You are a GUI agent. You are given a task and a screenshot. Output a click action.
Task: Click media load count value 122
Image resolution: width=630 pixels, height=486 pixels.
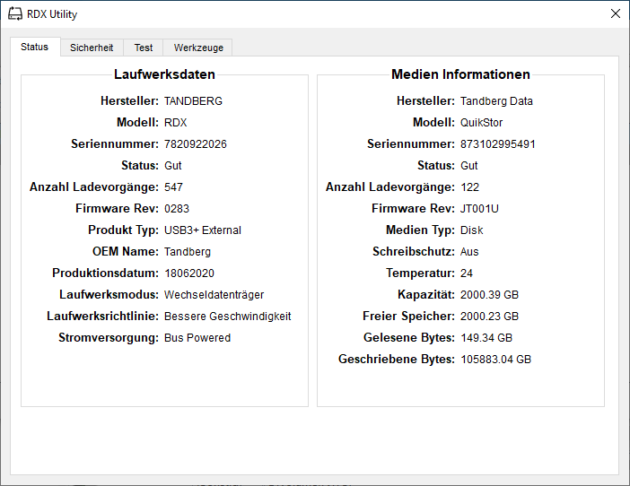coord(469,187)
